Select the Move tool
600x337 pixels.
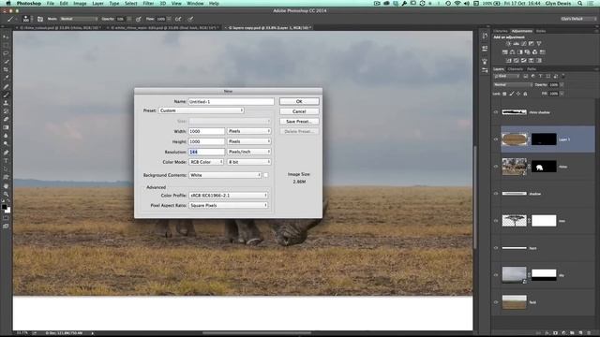pyautogui.click(x=6, y=37)
